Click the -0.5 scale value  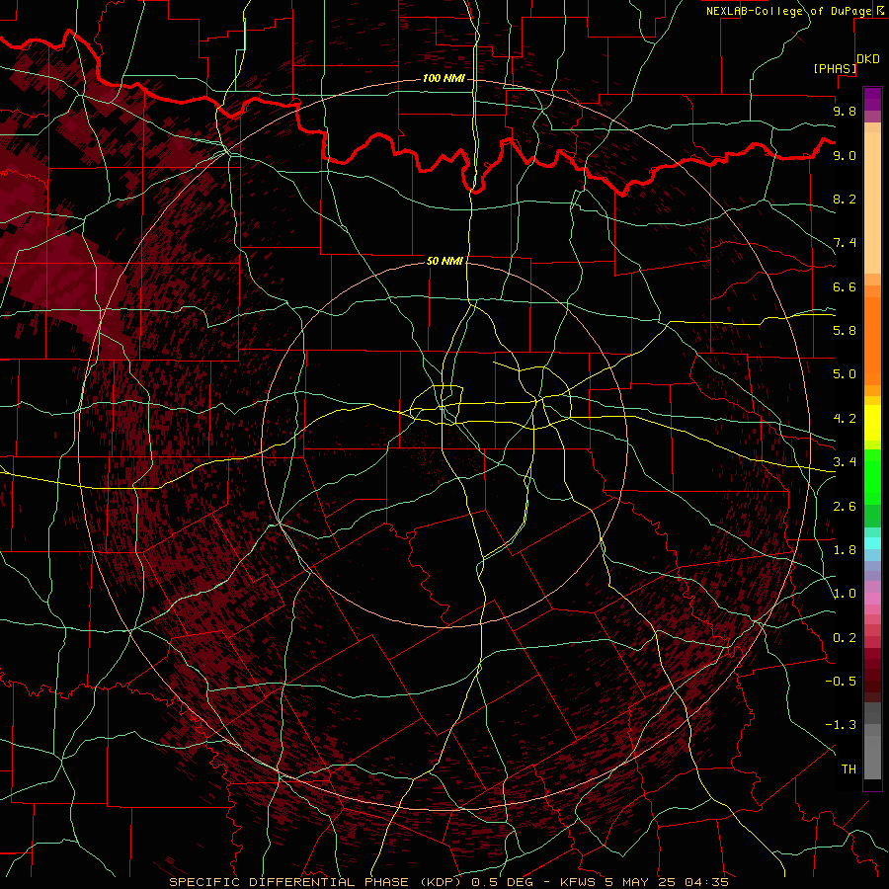841,682
